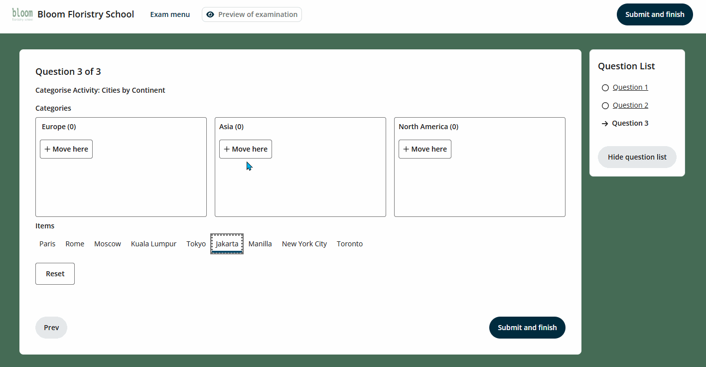Click the Items label
The width and height of the screenshot is (706, 367).
click(x=45, y=226)
